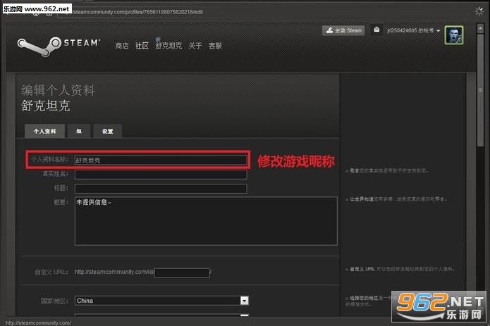
Task: Click the 安装 Steam install button
Action: coord(343,30)
